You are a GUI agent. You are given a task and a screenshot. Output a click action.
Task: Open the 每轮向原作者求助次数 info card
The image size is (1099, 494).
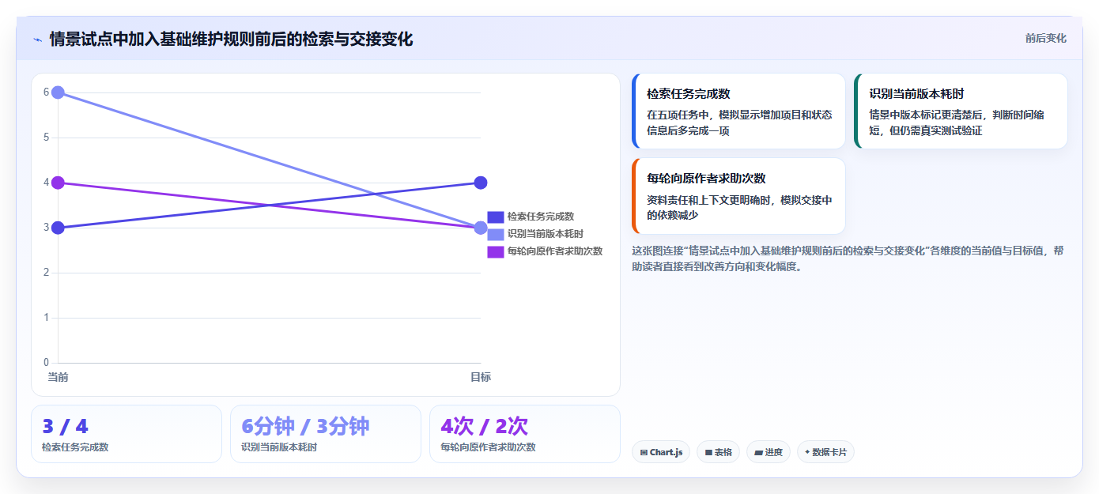tap(738, 196)
